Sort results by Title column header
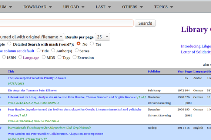 pos(11,71)
